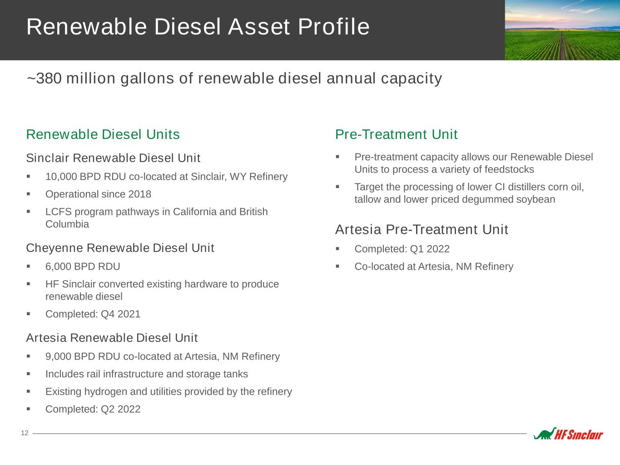This screenshot has height=465, width=620.
Task: Select the Co-located at Artesia, NM Refinery line
Action: tap(434, 267)
